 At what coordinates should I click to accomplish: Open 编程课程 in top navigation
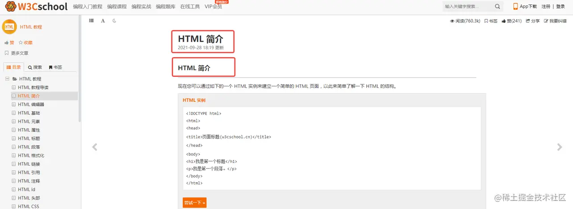(x=117, y=7)
